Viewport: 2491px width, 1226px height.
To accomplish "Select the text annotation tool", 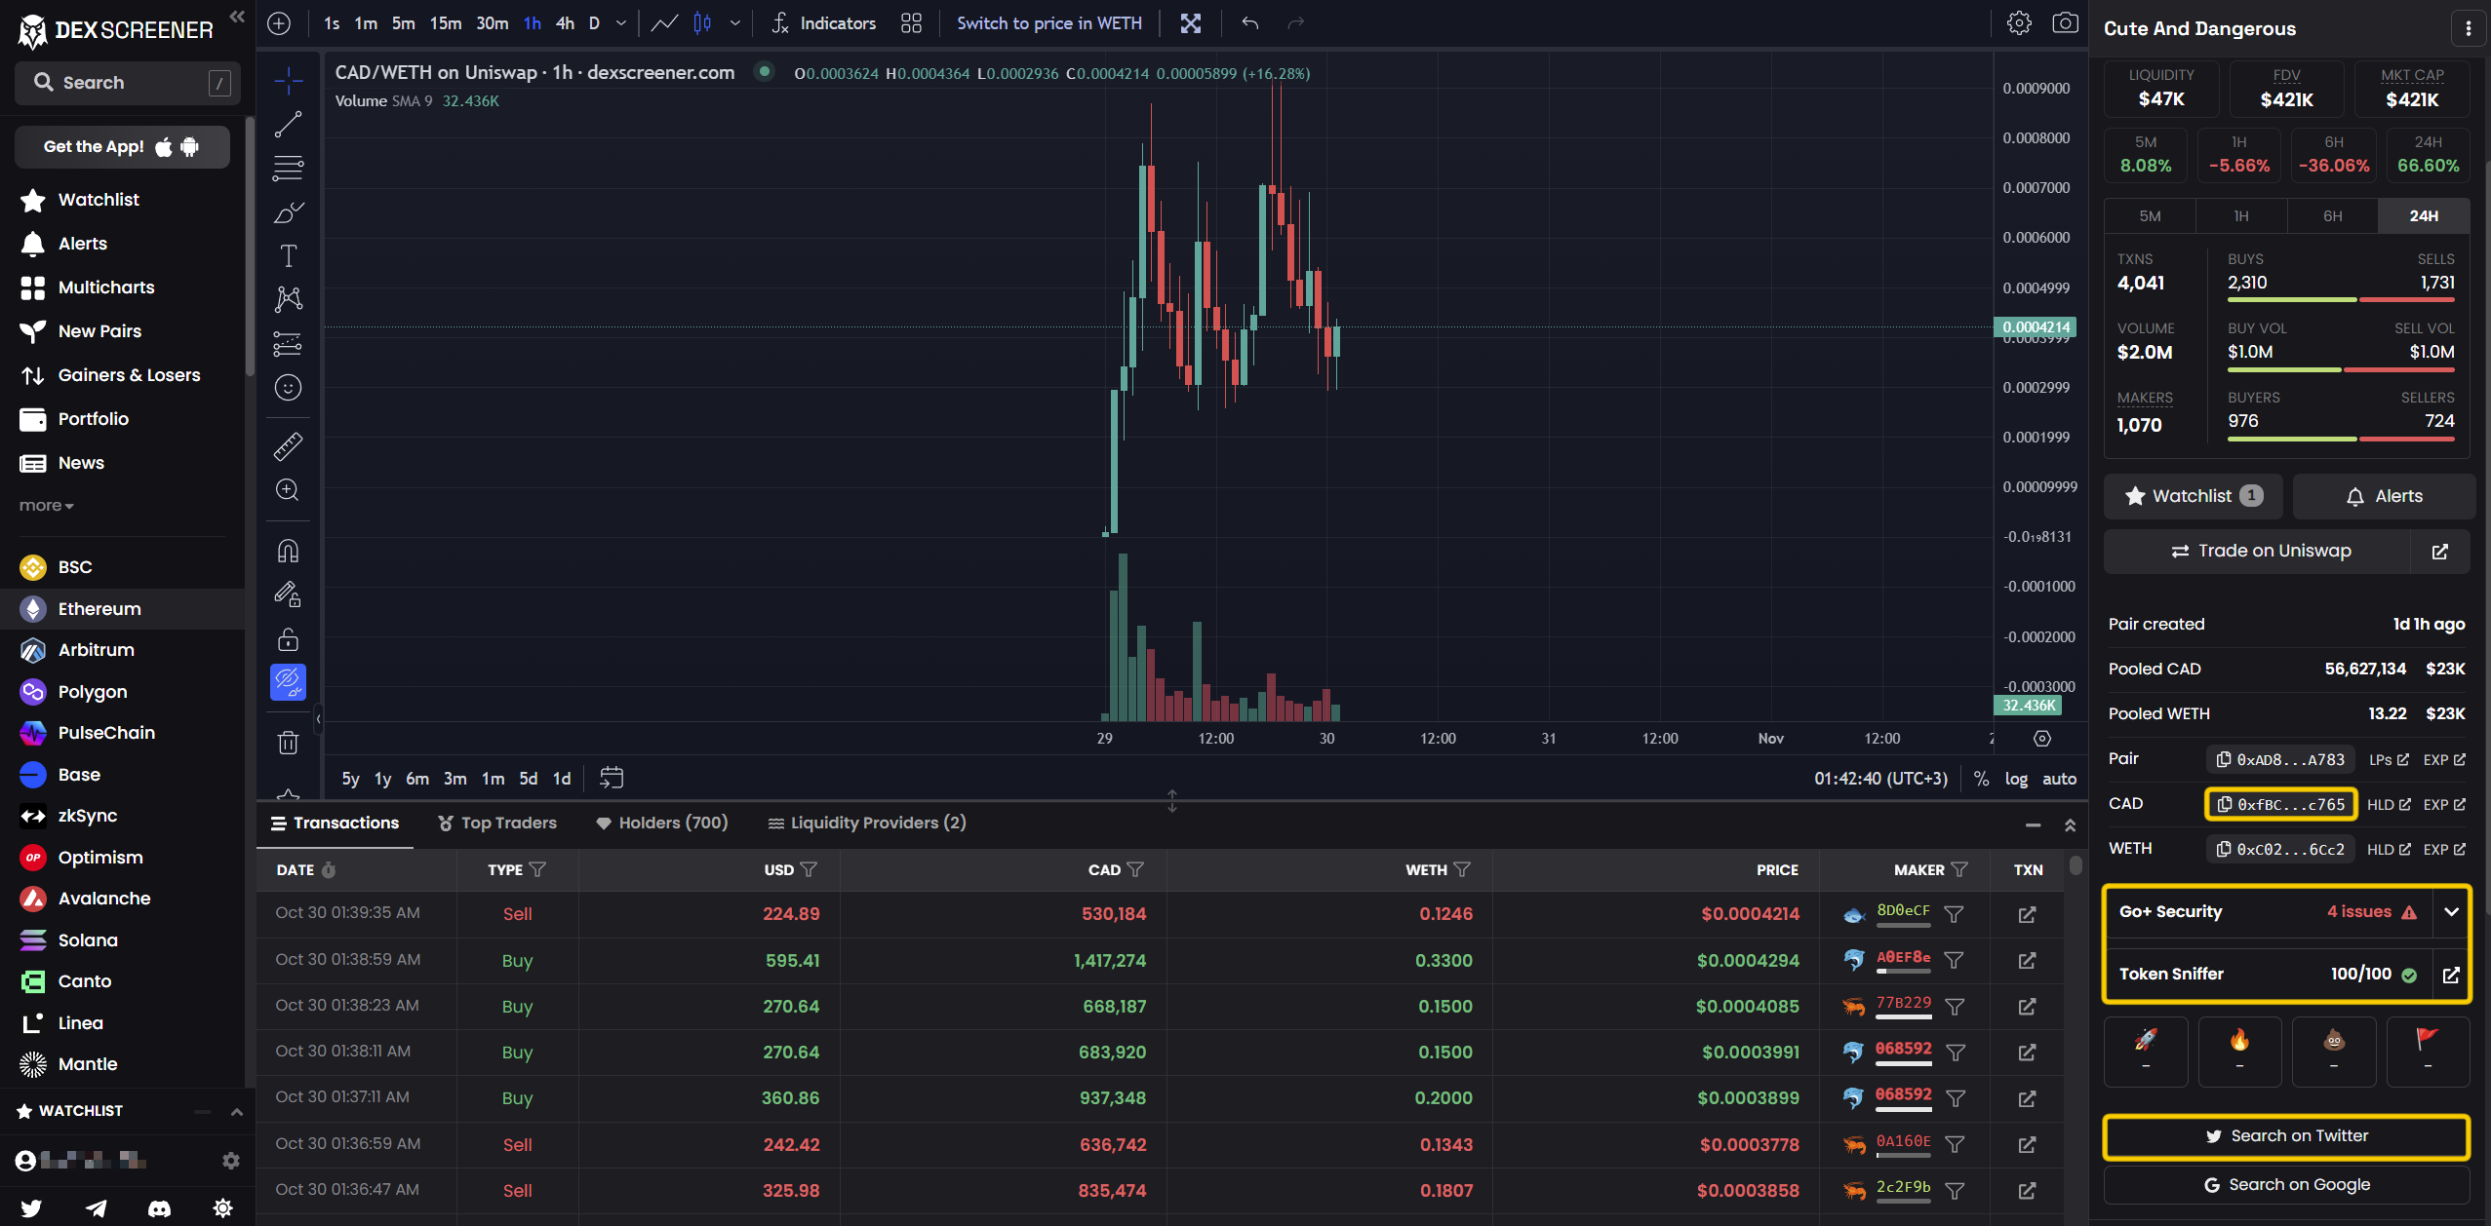I will coord(288,255).
